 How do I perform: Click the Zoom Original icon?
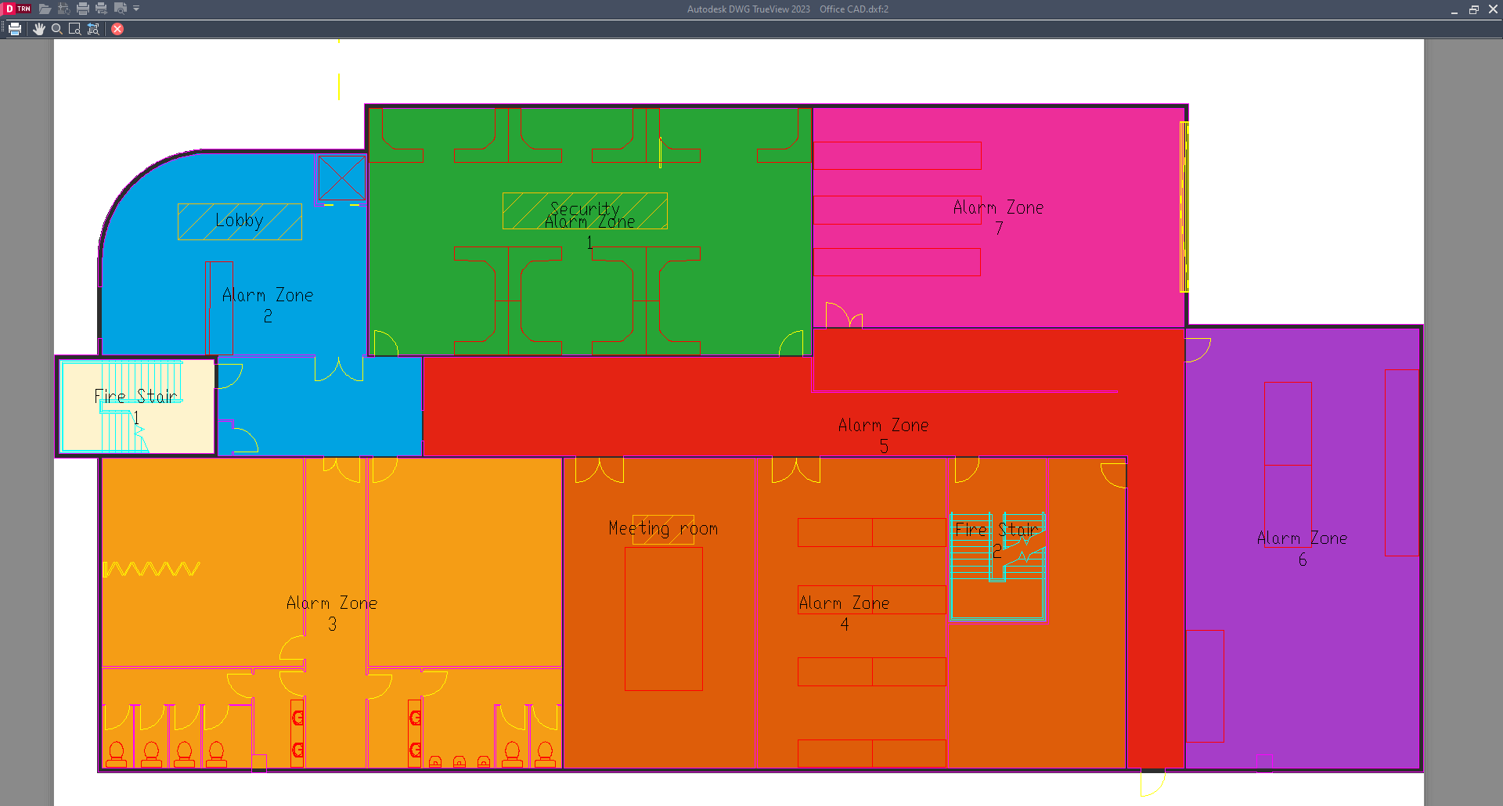point(93,29)
